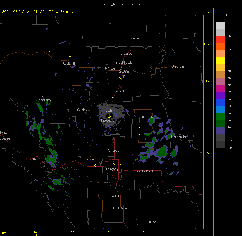Select the Blackfalds map label
The width and height of the screenshot is (242, 236).
click(x=124, y=63)
